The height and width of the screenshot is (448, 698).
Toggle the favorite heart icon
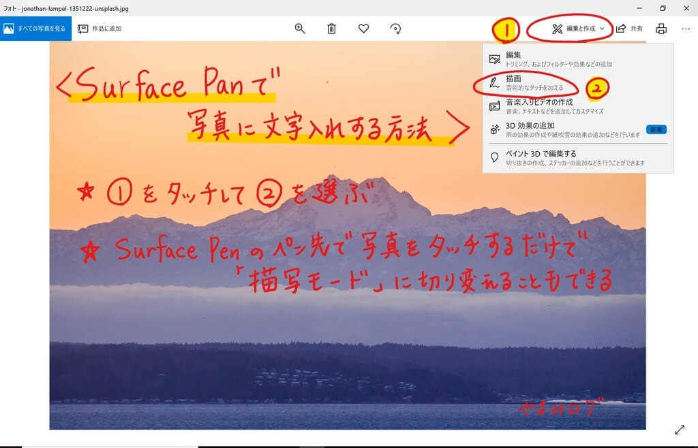363,29
